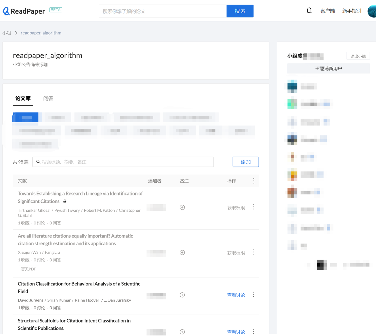The height and width of the screenshot is (336, 376).
Task: Open more options for Citation Classification paper
Action: pos(254,294)
